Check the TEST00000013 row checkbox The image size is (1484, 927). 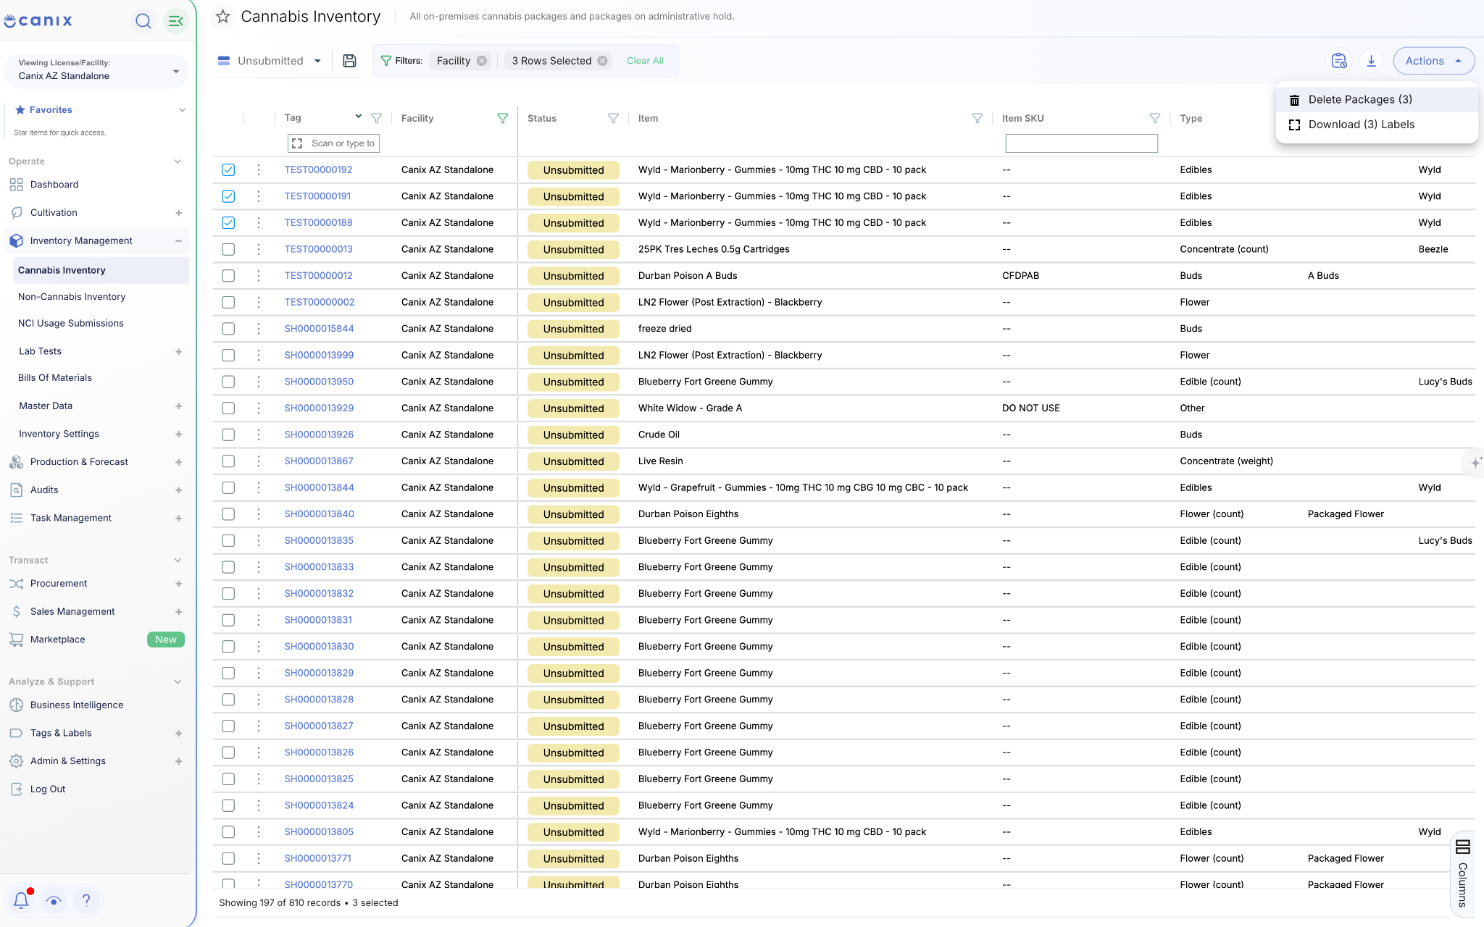pyautogui.click(x=228, y=249)
